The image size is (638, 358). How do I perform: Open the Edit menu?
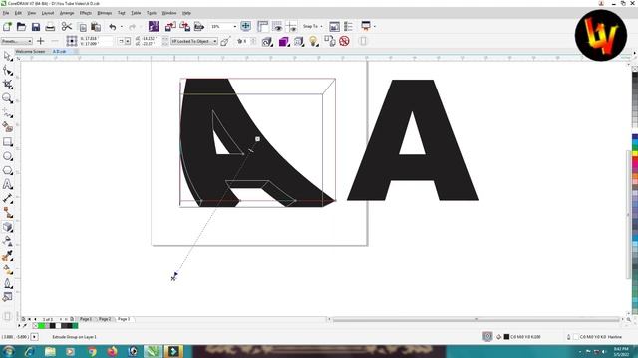(x=18, y=13)
